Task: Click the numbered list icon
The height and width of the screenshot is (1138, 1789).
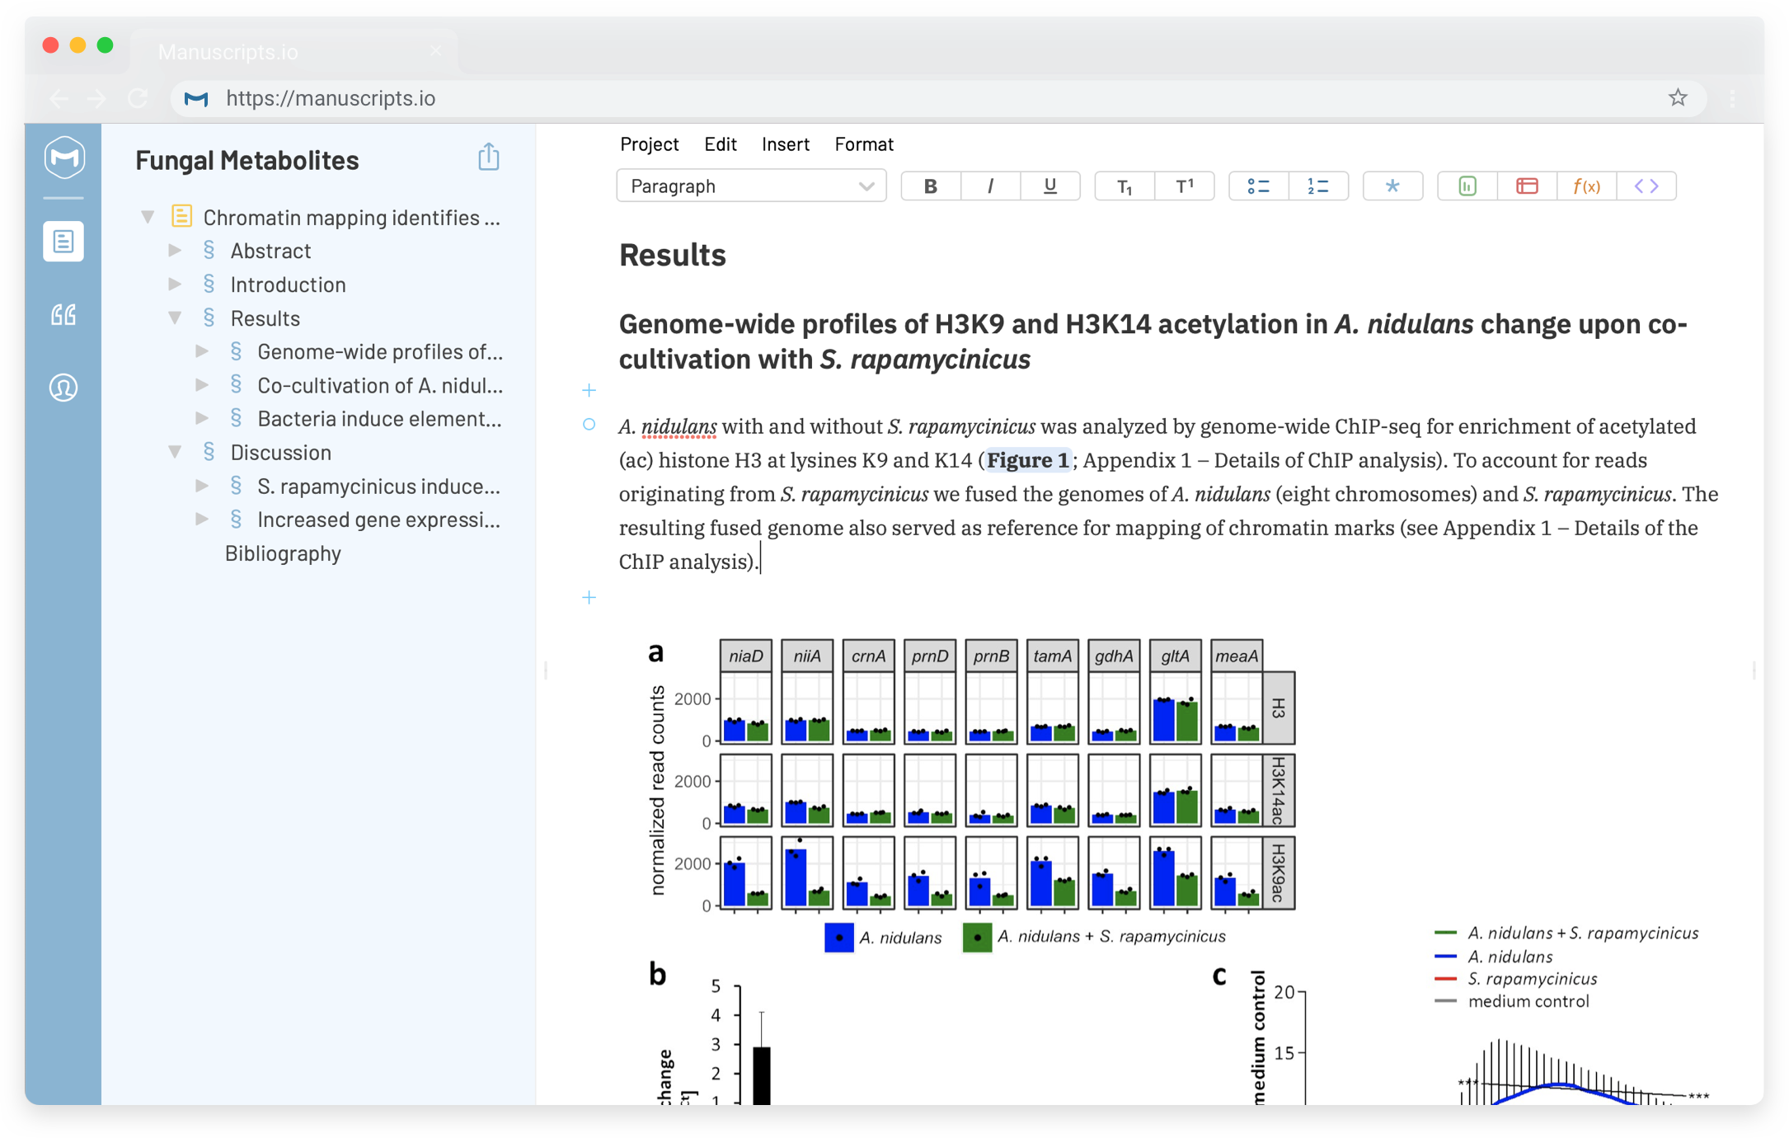Action: (x=1321, y=184)
